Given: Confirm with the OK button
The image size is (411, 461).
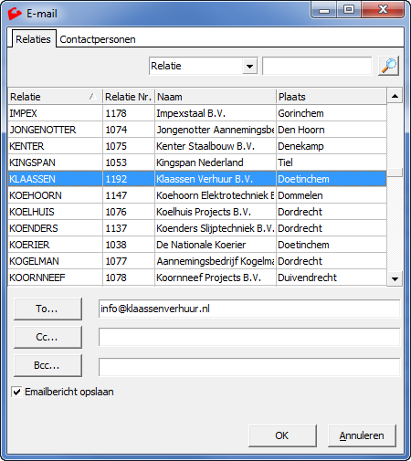Looking at the screenshot, I should [282, 435].
